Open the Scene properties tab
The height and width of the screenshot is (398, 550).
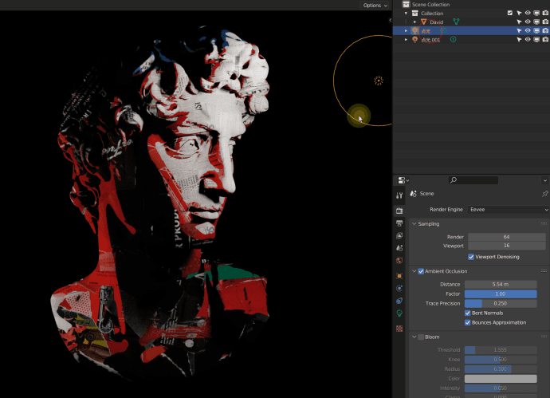point(399,248)
